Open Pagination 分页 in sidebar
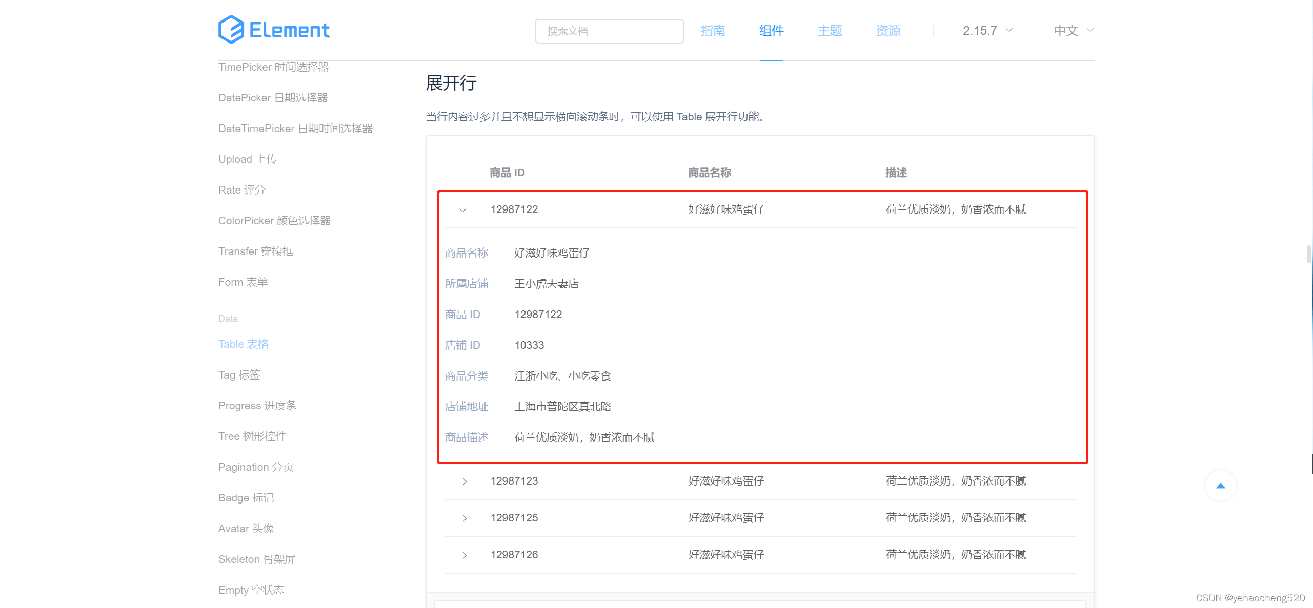1313x608 pixels. [256, 467]
